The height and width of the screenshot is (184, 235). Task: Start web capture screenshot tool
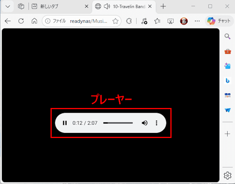tap(170, 21)
